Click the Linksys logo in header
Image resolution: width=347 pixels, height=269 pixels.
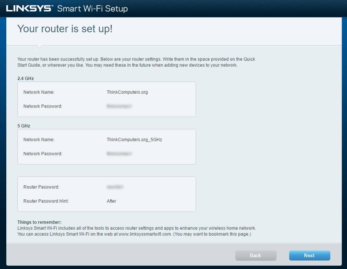click(x=29, y=9)
